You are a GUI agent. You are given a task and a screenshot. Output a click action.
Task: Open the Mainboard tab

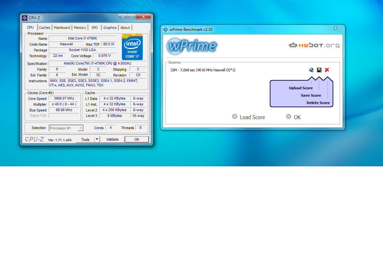tap(62, 28)
